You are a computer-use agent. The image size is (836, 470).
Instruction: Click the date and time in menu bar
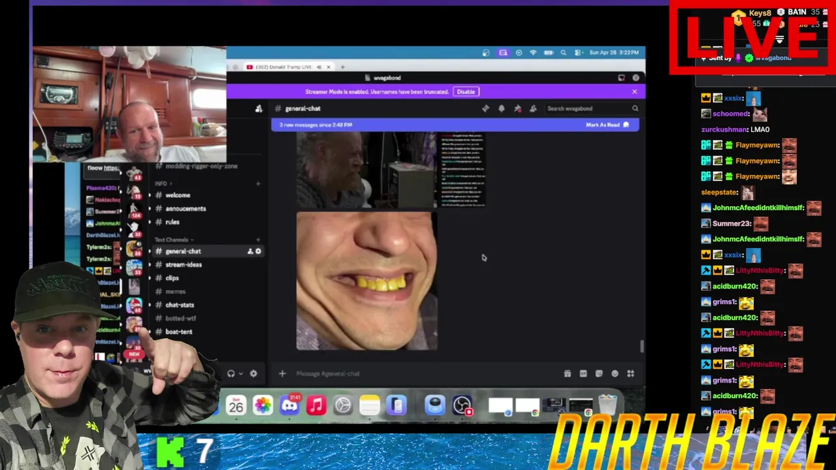(x=615, y=53)
